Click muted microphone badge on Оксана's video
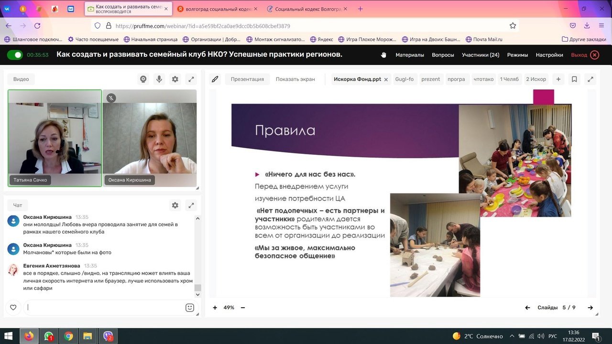The height and width of the screenshot is (344, 612). [111, 98]
